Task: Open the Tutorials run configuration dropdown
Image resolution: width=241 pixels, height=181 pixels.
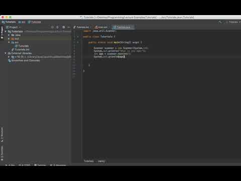Action: [x=233, y=22]
